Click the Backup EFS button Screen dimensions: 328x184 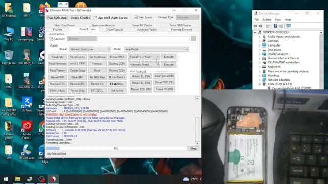coord(57,84)
